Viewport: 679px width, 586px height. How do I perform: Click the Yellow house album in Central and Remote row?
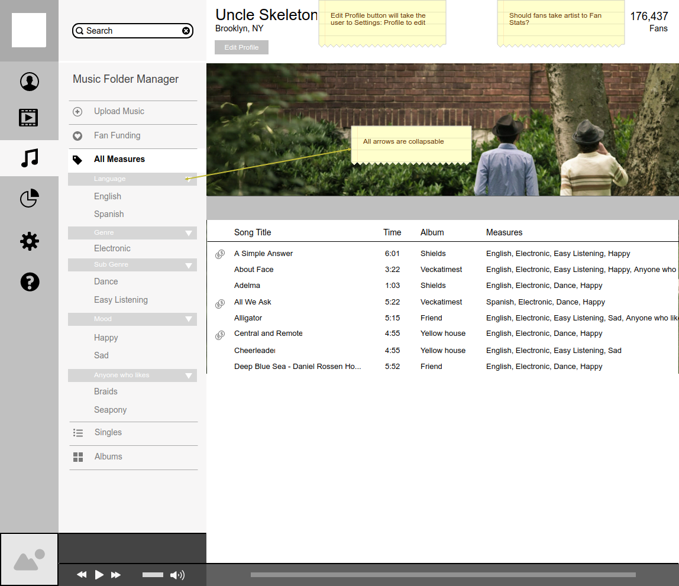click(x=442, y=334)
